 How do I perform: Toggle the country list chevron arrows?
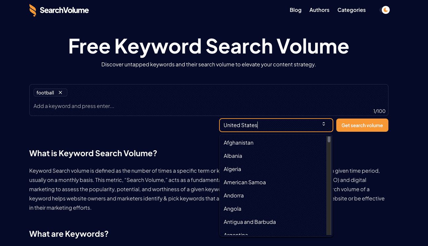tap(324, 124)
